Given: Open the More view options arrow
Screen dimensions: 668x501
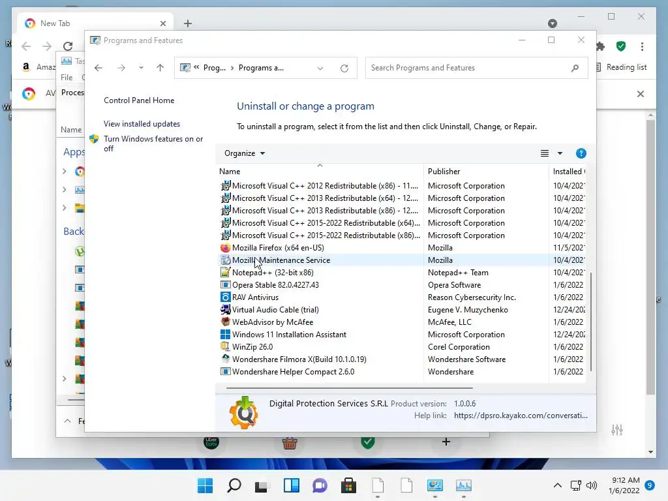Looking at the screenshot, I should pos(560,153).
